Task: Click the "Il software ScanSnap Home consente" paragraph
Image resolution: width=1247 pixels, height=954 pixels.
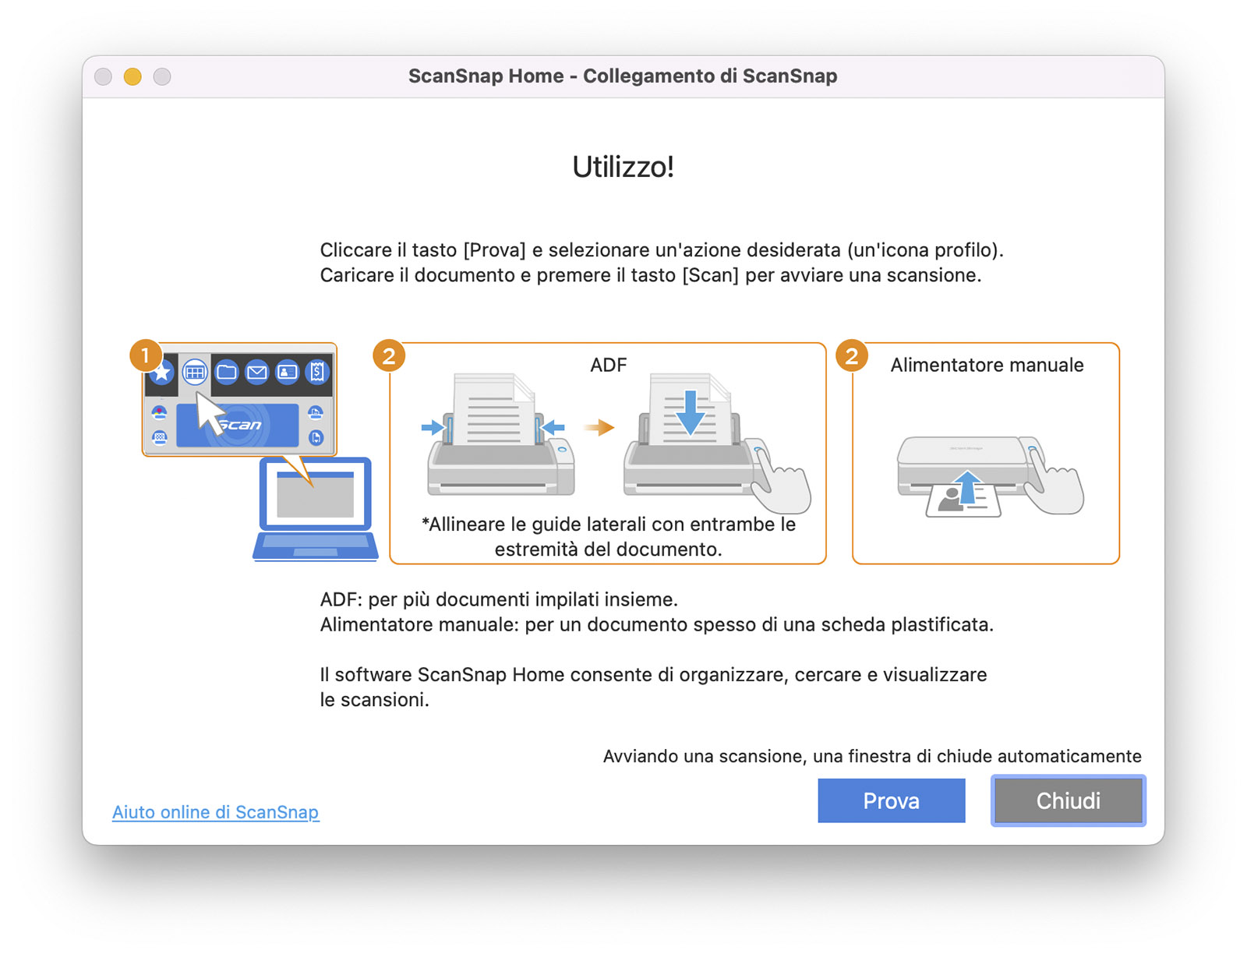Action: (653, 687)
